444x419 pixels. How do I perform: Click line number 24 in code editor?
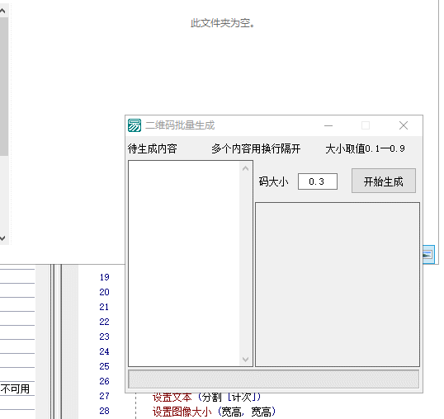click(104, 351)
